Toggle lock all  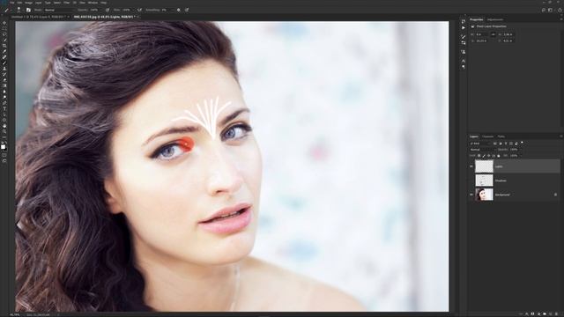[x=498, y=156]
